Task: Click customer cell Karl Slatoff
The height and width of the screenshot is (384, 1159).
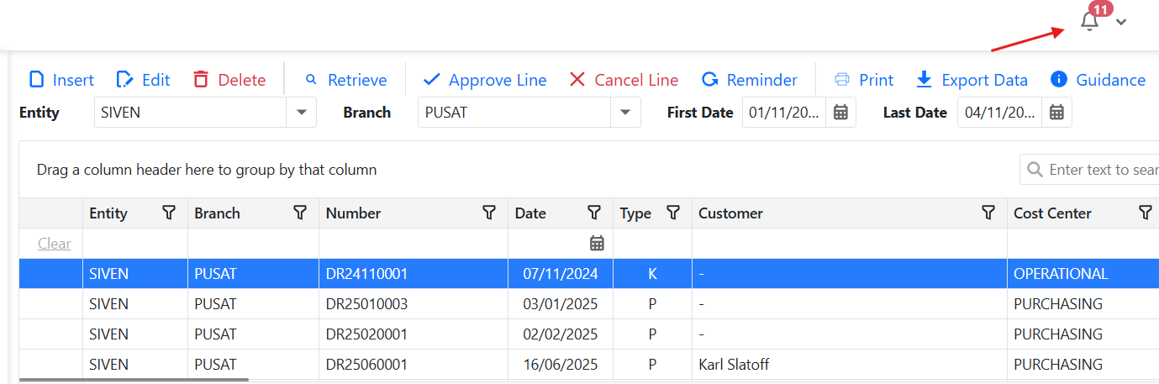Action: coord(850,365)
